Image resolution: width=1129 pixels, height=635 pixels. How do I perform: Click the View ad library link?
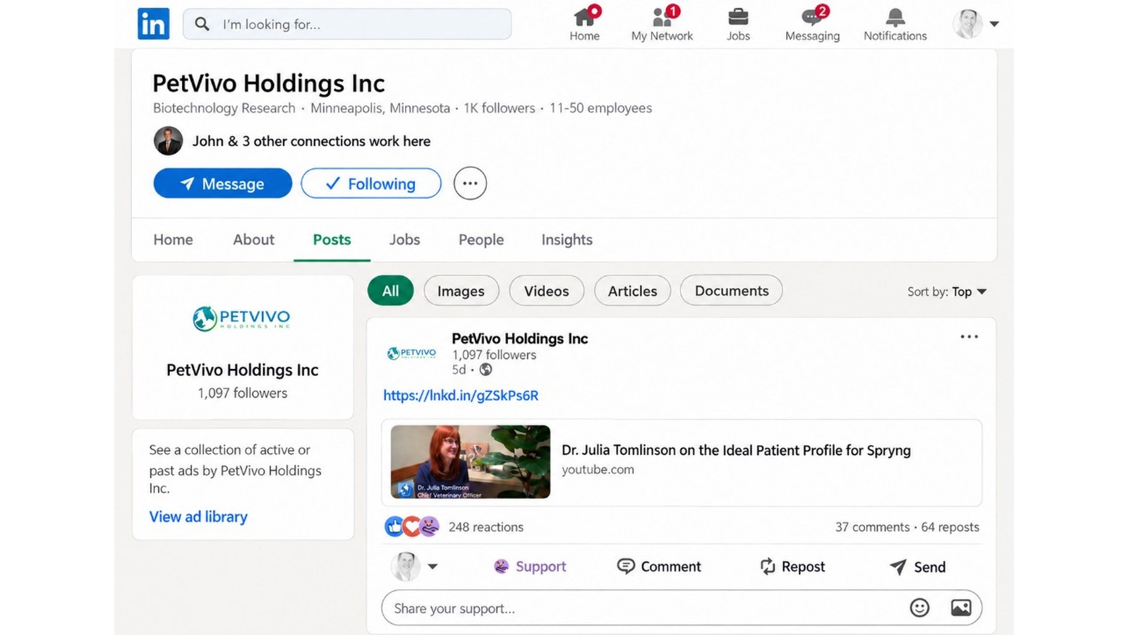click(198, 516)
